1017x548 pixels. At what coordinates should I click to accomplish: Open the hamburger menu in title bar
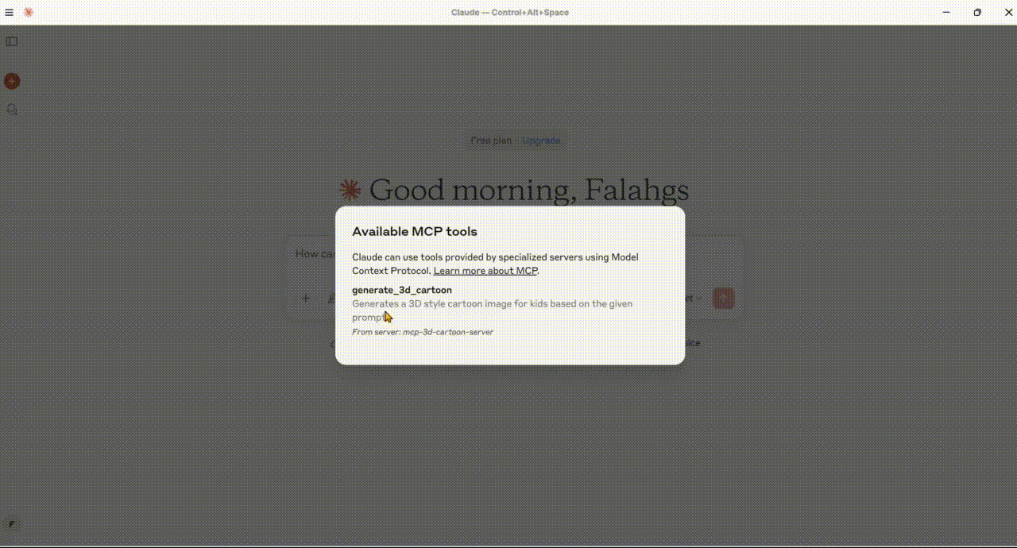[10, 12]
